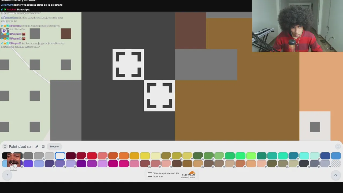Select the indigo violet-blue swatch
The height and width of the screenshot is (193, 343).
coord(28,164)
